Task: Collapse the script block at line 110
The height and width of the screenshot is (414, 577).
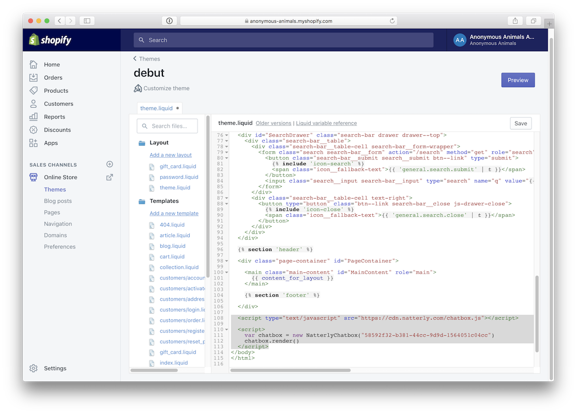Action: point(226,329)
